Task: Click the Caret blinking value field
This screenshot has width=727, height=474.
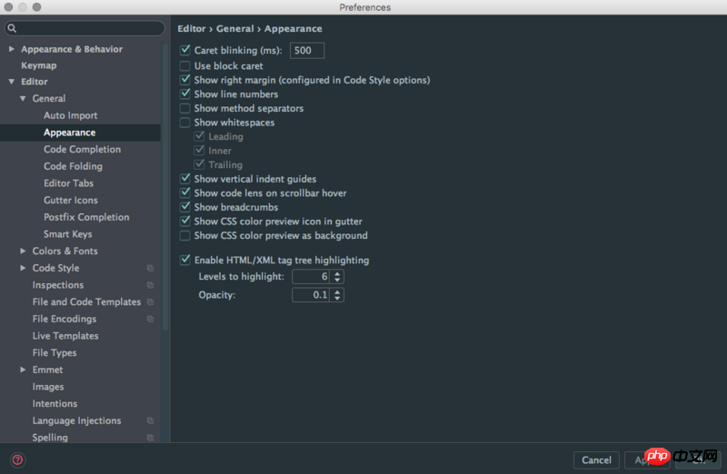Action: 307,50
